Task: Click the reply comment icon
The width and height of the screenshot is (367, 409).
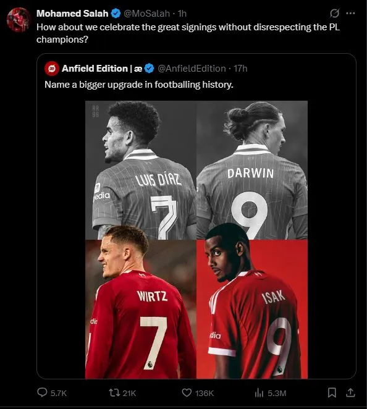Action: [42, 392]
